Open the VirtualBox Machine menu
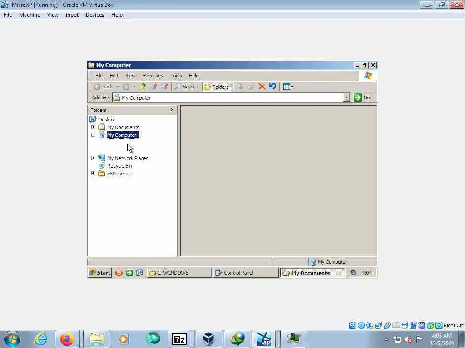Image resolution: width=465 pixels, height=348 pixels. tap(30, 15)
